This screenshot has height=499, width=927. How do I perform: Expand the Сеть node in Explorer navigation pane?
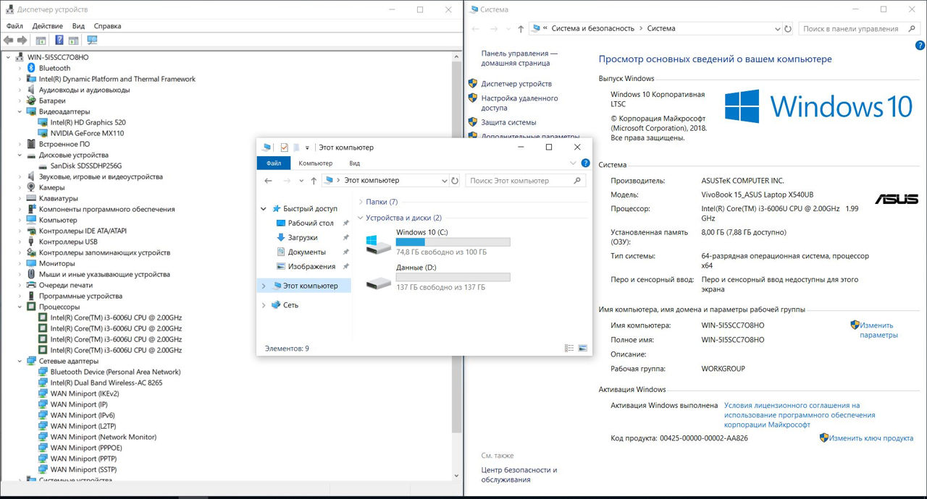tap(263, 305)
